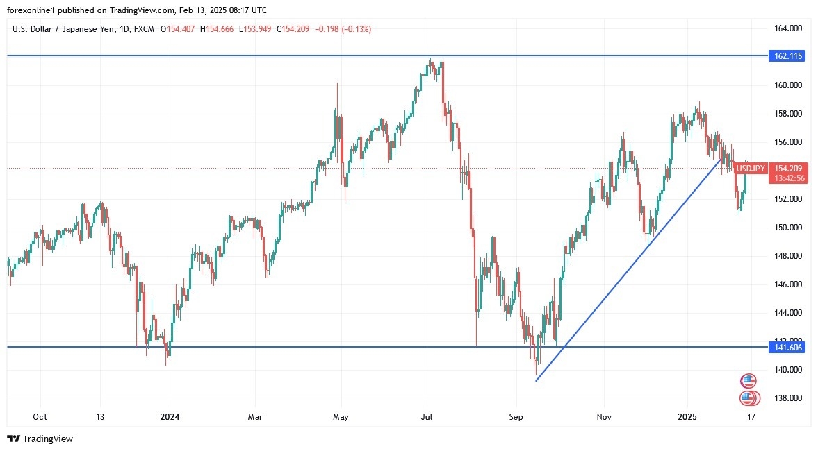Click the 2024 label on time axis
818x451 pixels.
pyautogui.click(x=169, y=417)
